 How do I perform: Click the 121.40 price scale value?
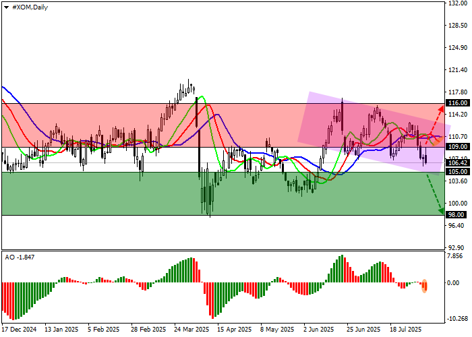point(458,70)
